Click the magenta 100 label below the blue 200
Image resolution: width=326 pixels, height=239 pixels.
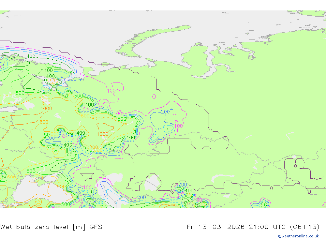pyautogui.click(x=179, y=126)
